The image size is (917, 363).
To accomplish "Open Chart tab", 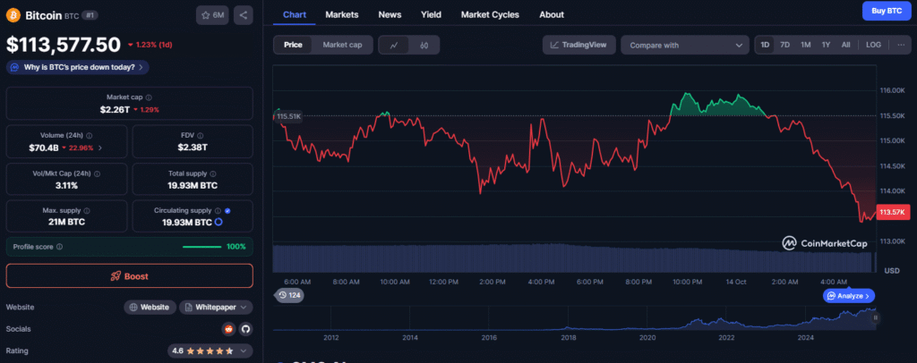I will point(294,14).
